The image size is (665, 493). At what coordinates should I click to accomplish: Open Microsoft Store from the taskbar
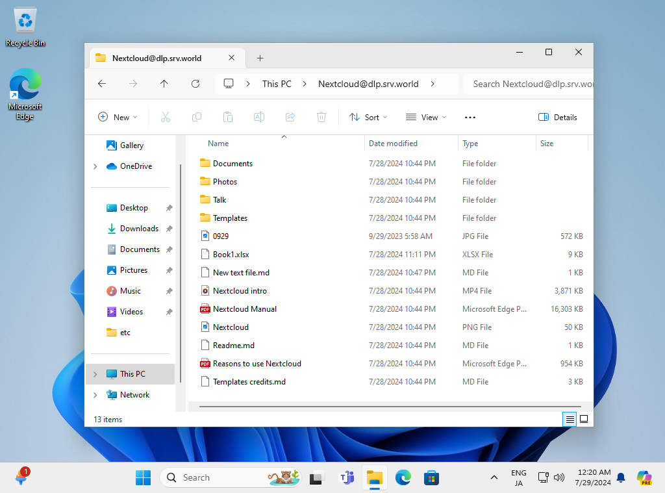coord(431,477)
